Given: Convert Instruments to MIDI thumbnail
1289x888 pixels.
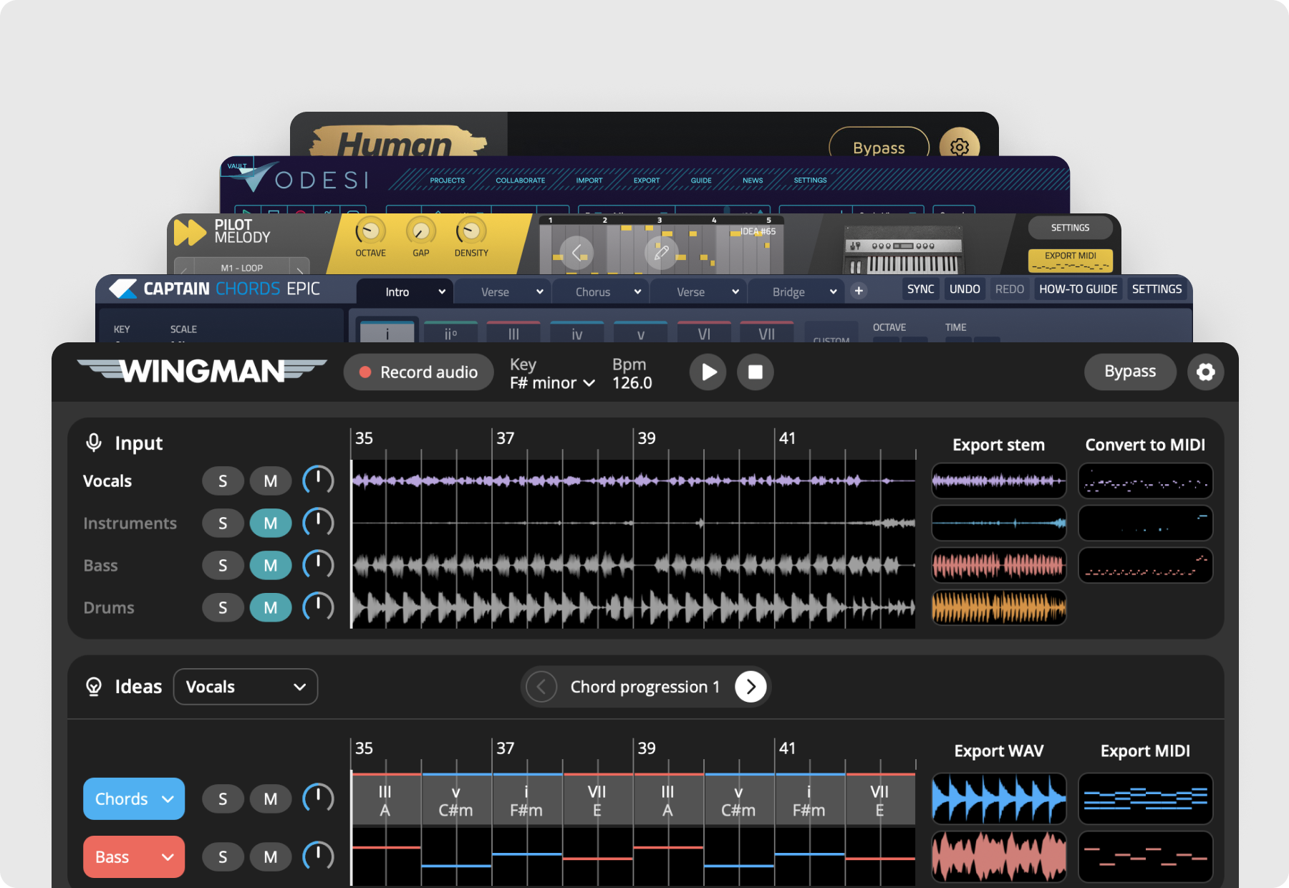Looking at the screenshot, I should tap(1145, 523).
